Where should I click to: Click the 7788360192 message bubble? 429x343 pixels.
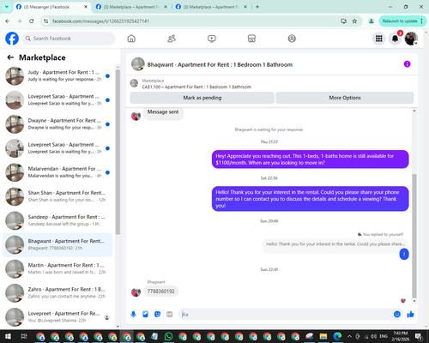(x=160, y=292)
